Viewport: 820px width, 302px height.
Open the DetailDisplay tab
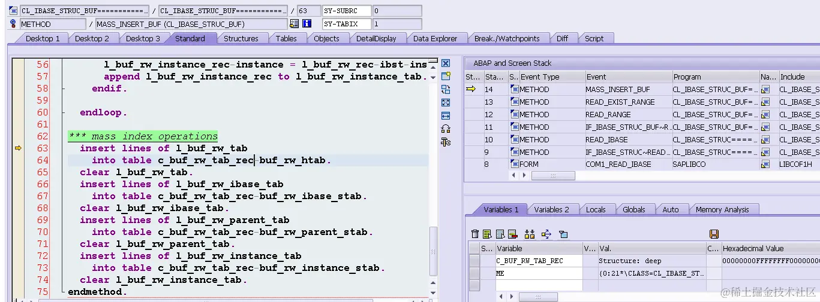tap(376, 38)
